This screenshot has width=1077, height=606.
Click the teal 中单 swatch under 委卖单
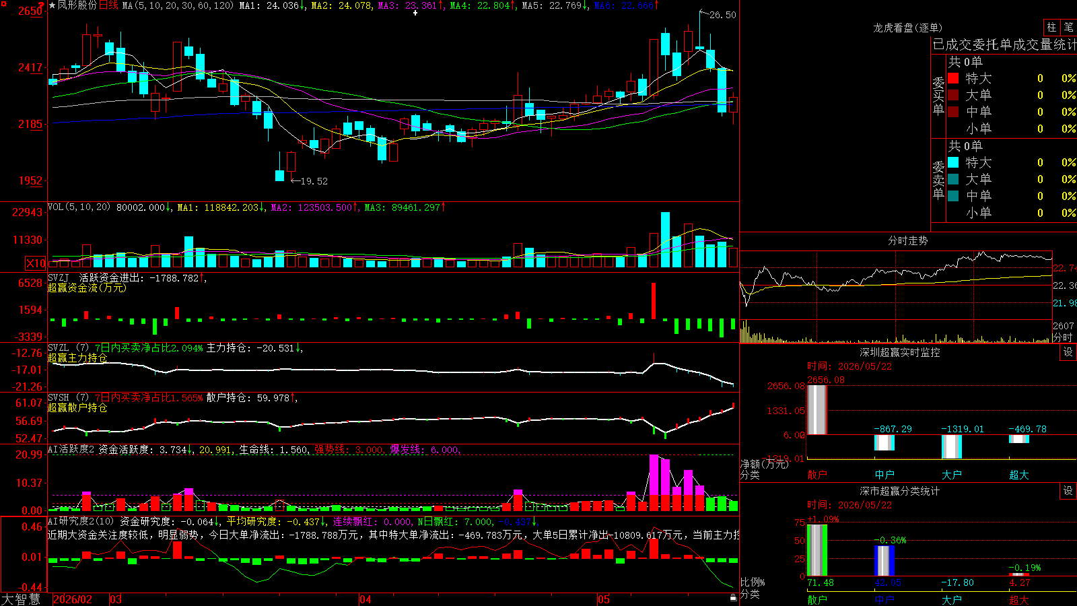click(953, 195)
